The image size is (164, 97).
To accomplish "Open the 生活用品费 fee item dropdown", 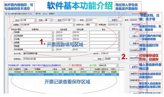I will coord(53,36).
